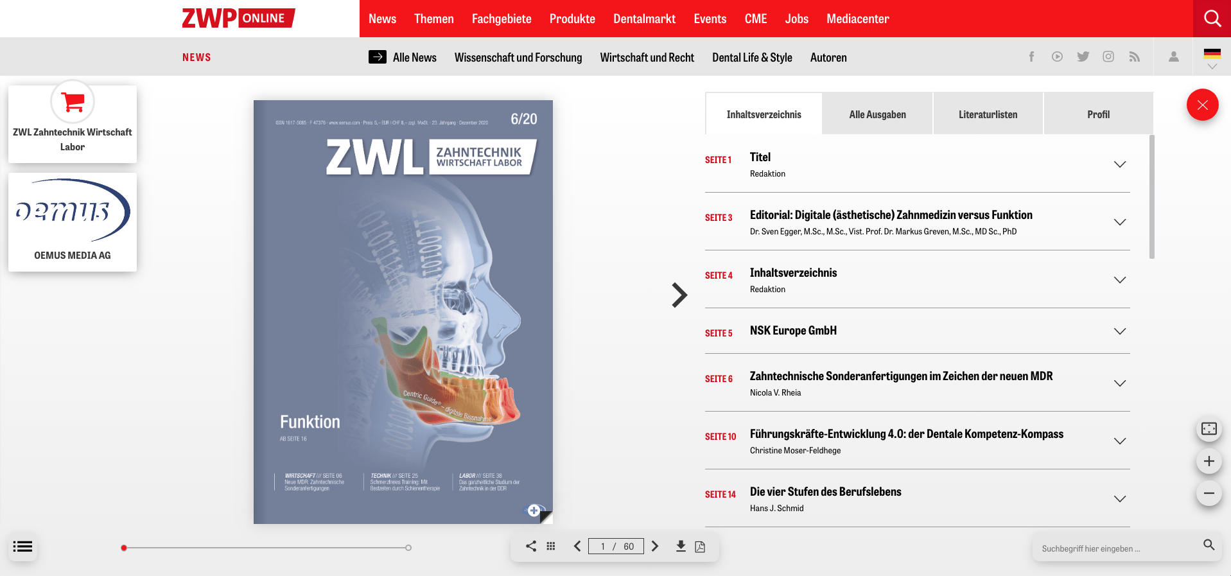Open 'Die vier Stufen des Berufslebens' title

point(826,491)
